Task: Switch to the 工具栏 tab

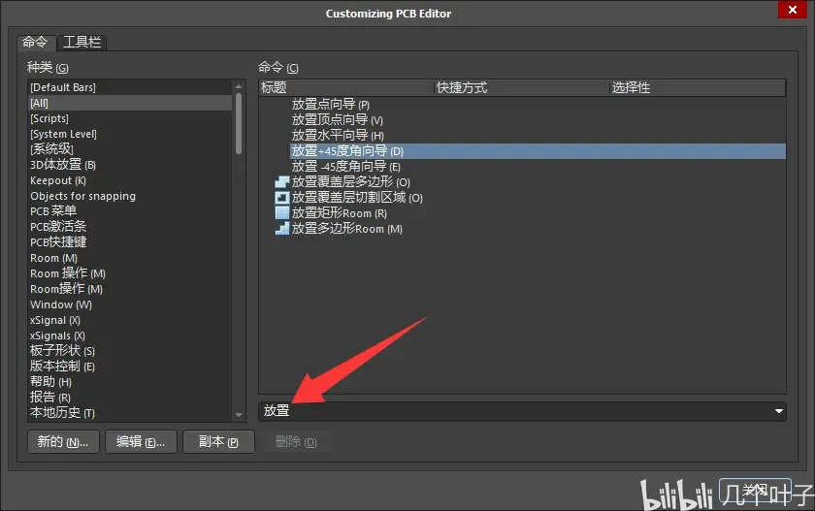Action: point(81,42)
